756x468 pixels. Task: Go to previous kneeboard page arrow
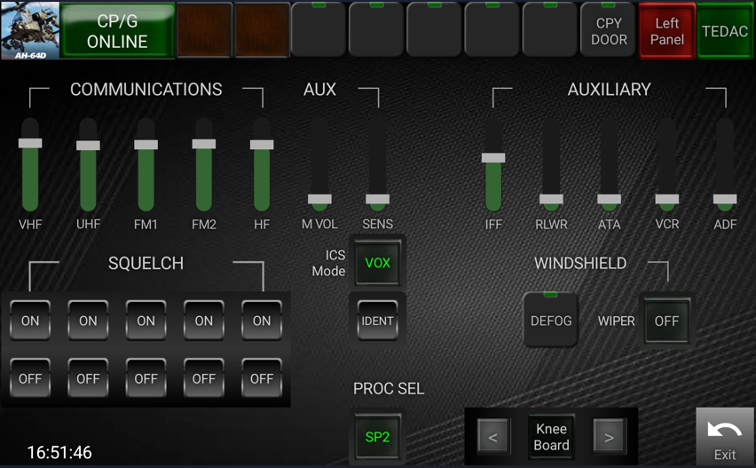pyautogui.click(x=493, y=437)
